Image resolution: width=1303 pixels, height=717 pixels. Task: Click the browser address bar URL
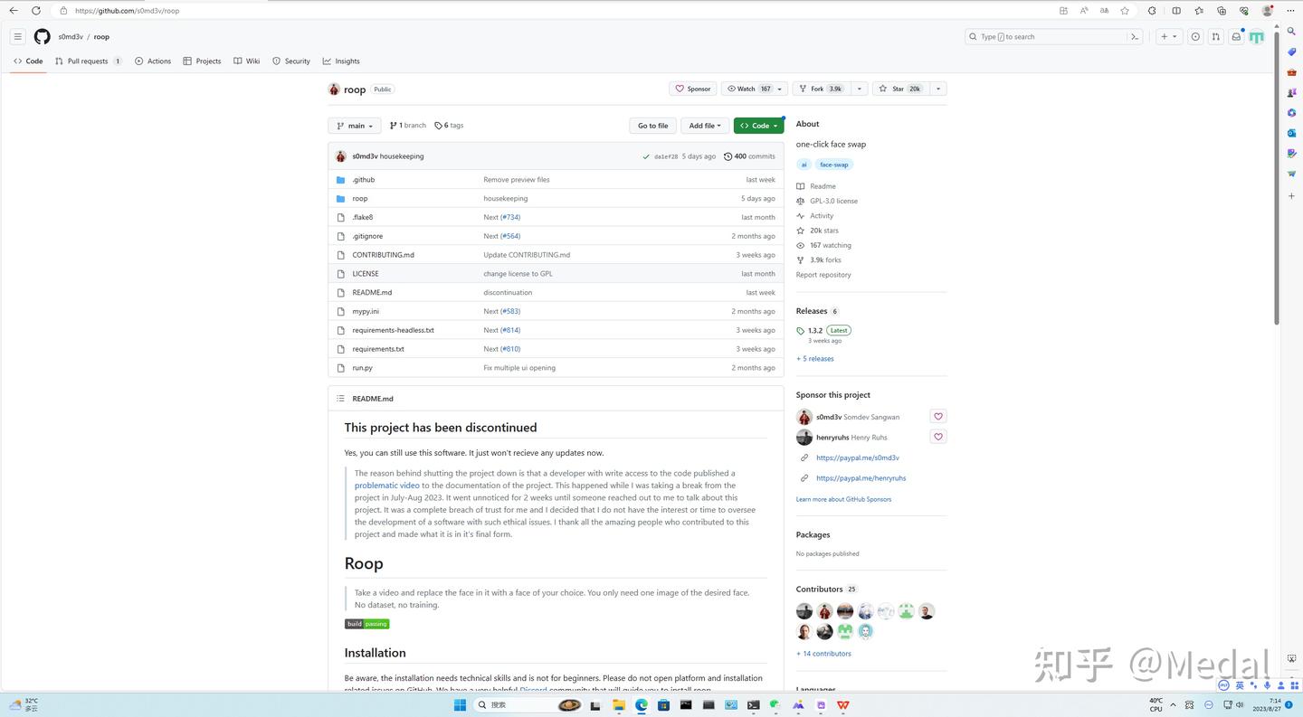pyautogui.click(x=127, y=11)
